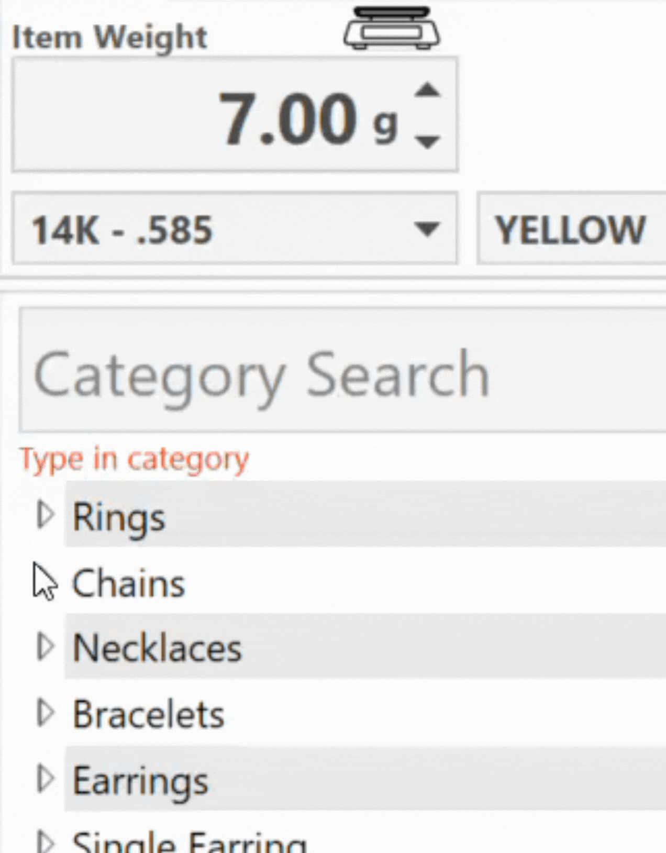Open the 14K - .585 karat dropdown
This screenshot has height=853, width=666.
point(235,228)
